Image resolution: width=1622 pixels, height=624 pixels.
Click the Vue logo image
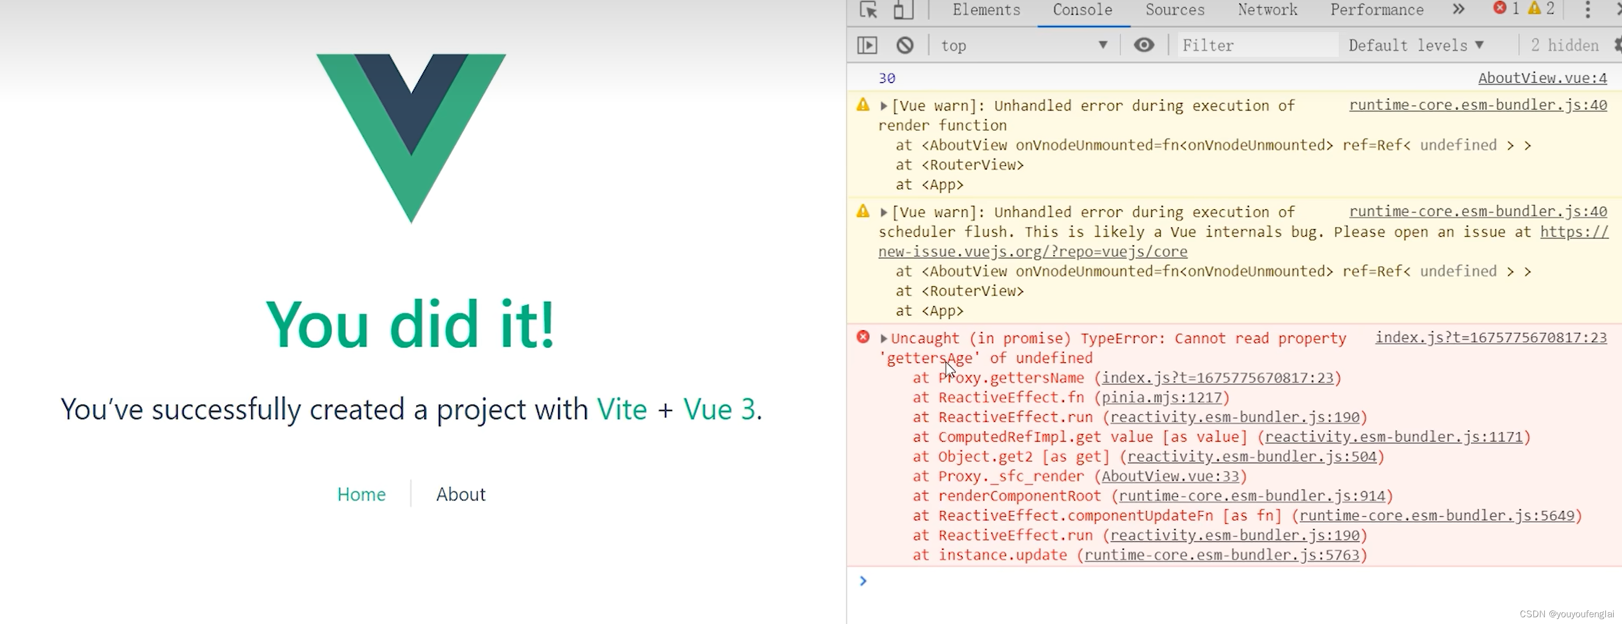[411, 138]
